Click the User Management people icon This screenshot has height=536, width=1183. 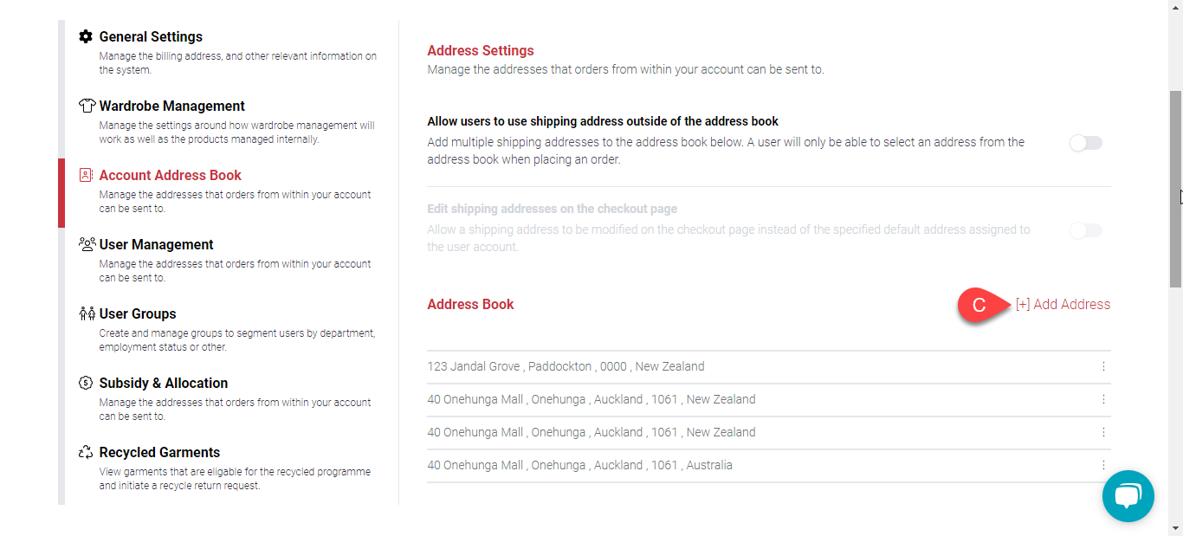[x=86, y=244]
